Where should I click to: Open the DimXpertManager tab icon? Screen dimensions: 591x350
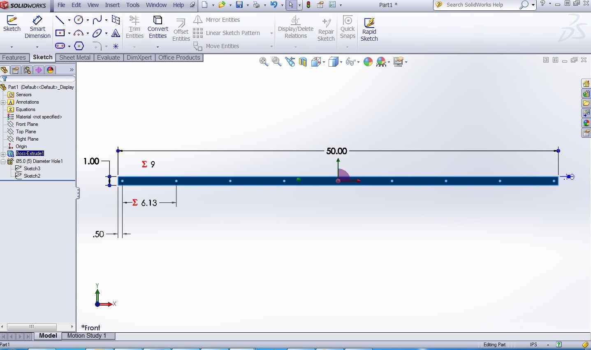point(39,70)
